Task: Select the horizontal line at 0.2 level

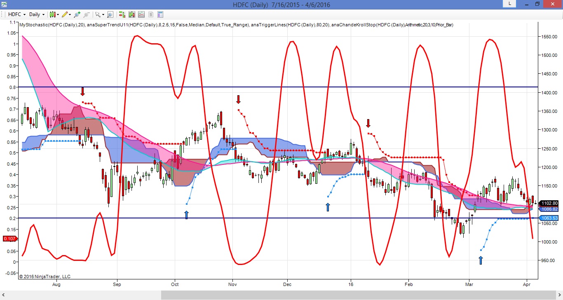Action: tap(278, 218)
